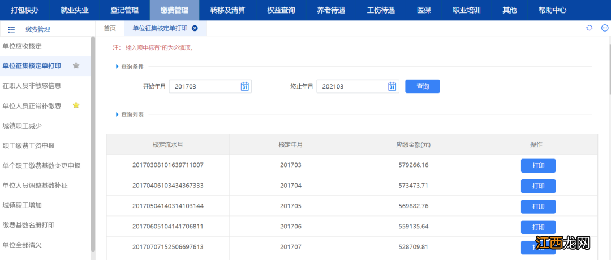Screen dimensions: 611x260
Task: Click the 开始年月 input field
Action: point(204,86)
